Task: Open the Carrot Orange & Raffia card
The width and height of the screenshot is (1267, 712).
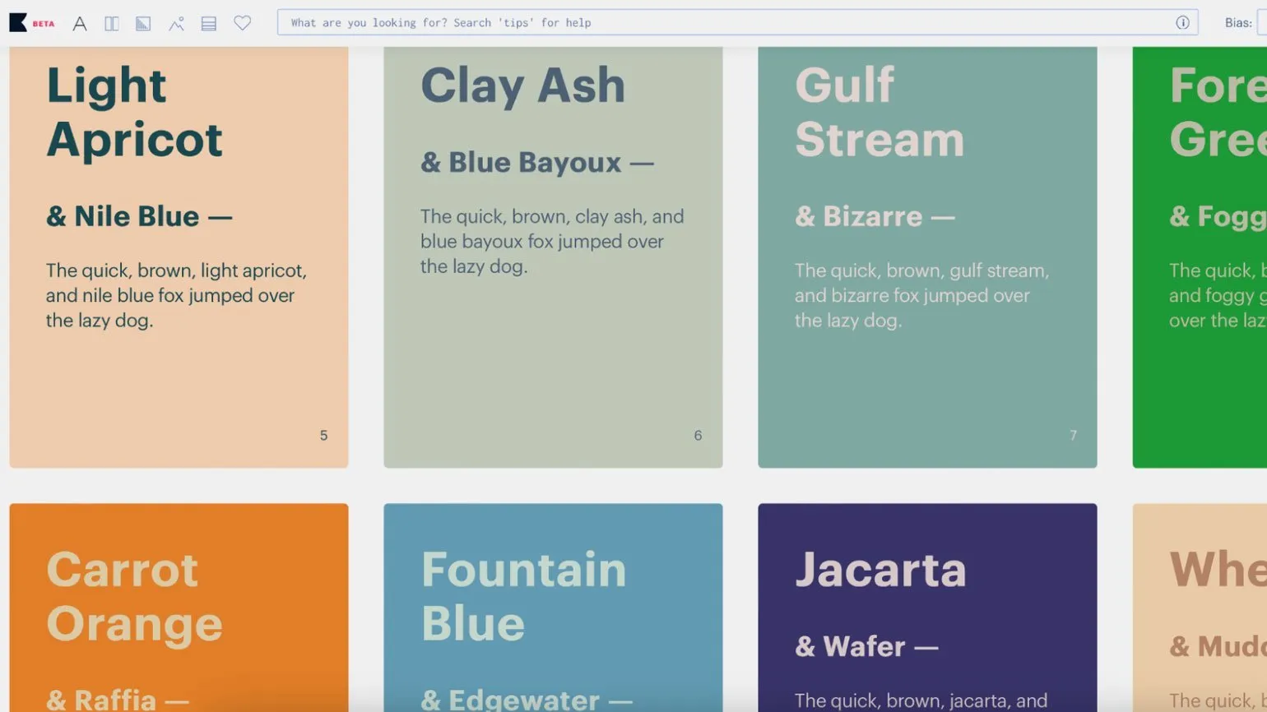Action: point(179,607)
